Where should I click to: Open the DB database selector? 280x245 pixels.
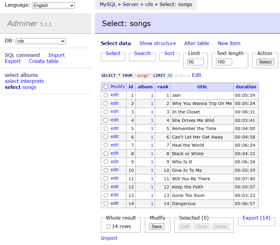click(x=40, y=41)
